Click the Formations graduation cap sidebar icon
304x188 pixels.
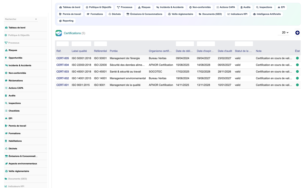pyautogui.click(x=6, y=133)
